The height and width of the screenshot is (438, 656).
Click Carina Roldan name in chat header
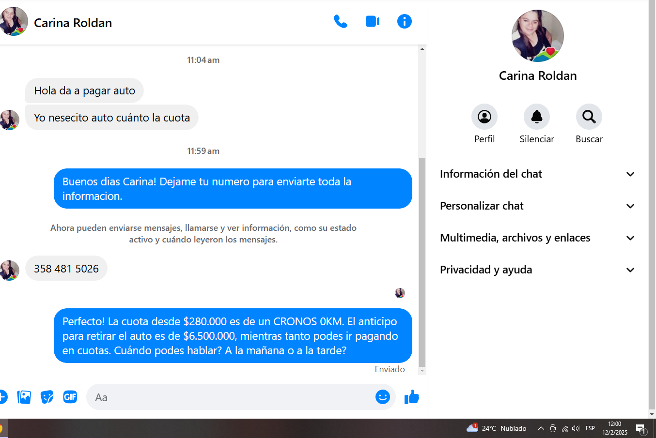[73, 23]
